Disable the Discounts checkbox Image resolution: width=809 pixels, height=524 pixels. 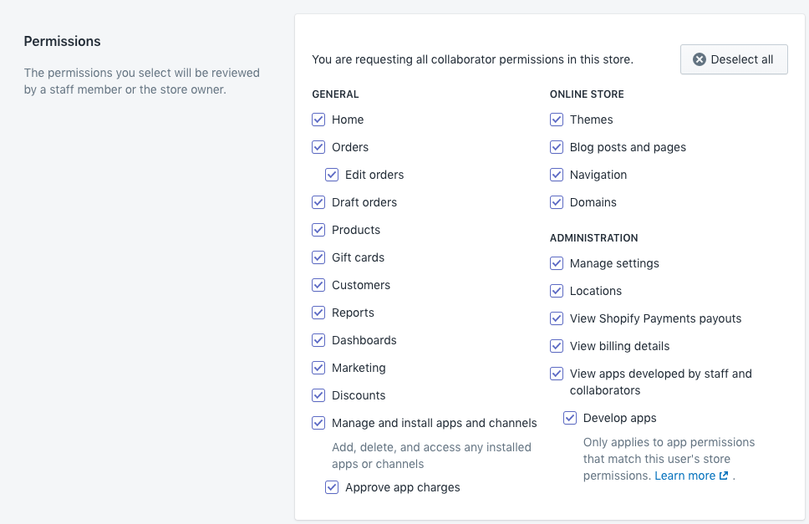(318, 395)
